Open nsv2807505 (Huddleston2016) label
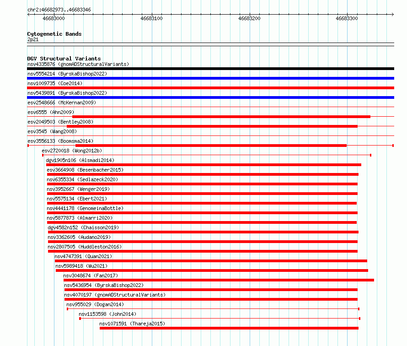407x346 pixels. [x=85, y=247]
